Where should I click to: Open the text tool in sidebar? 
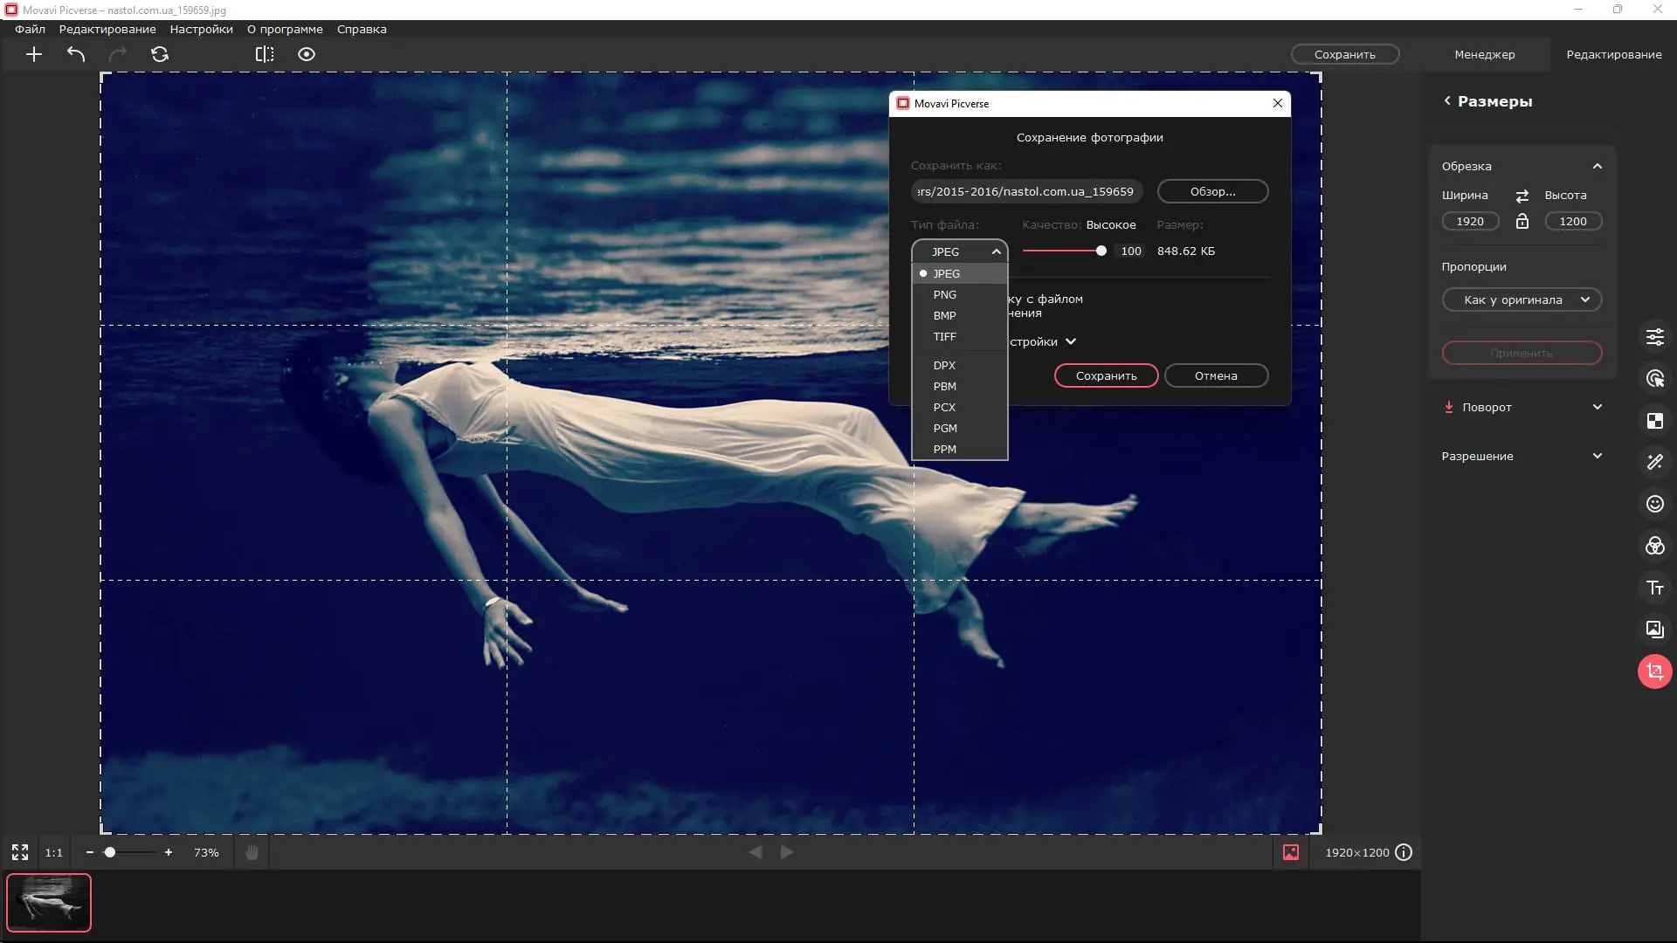point(1654,588)
